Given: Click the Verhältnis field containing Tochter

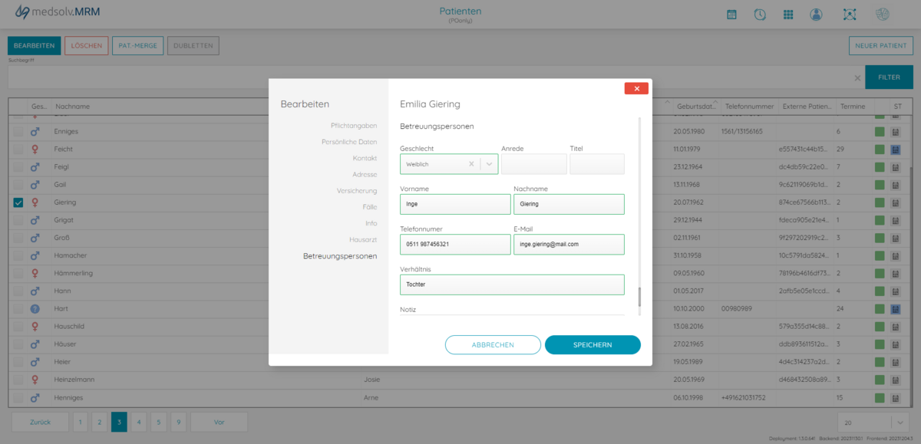Looking at the screenshot, I should (512, 284).
